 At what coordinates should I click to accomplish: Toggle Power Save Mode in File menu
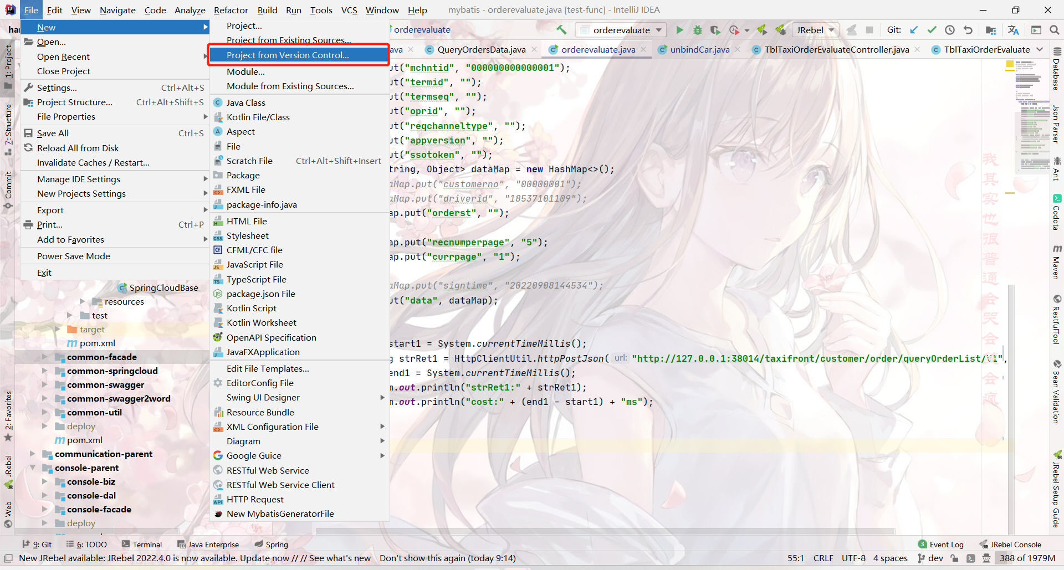[x=74, y=256]
